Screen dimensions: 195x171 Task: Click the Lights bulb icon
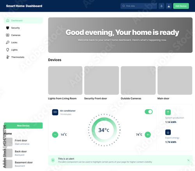8,50
